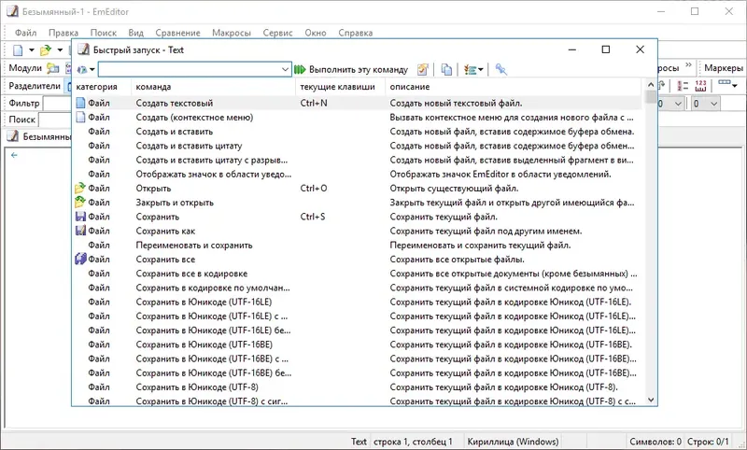
Task: Click the line numbers icon in the right toolbar
Action: [683, 86]
